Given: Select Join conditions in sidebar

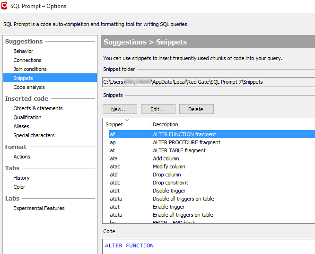Looking at the screenshot, I should (30, 69).
